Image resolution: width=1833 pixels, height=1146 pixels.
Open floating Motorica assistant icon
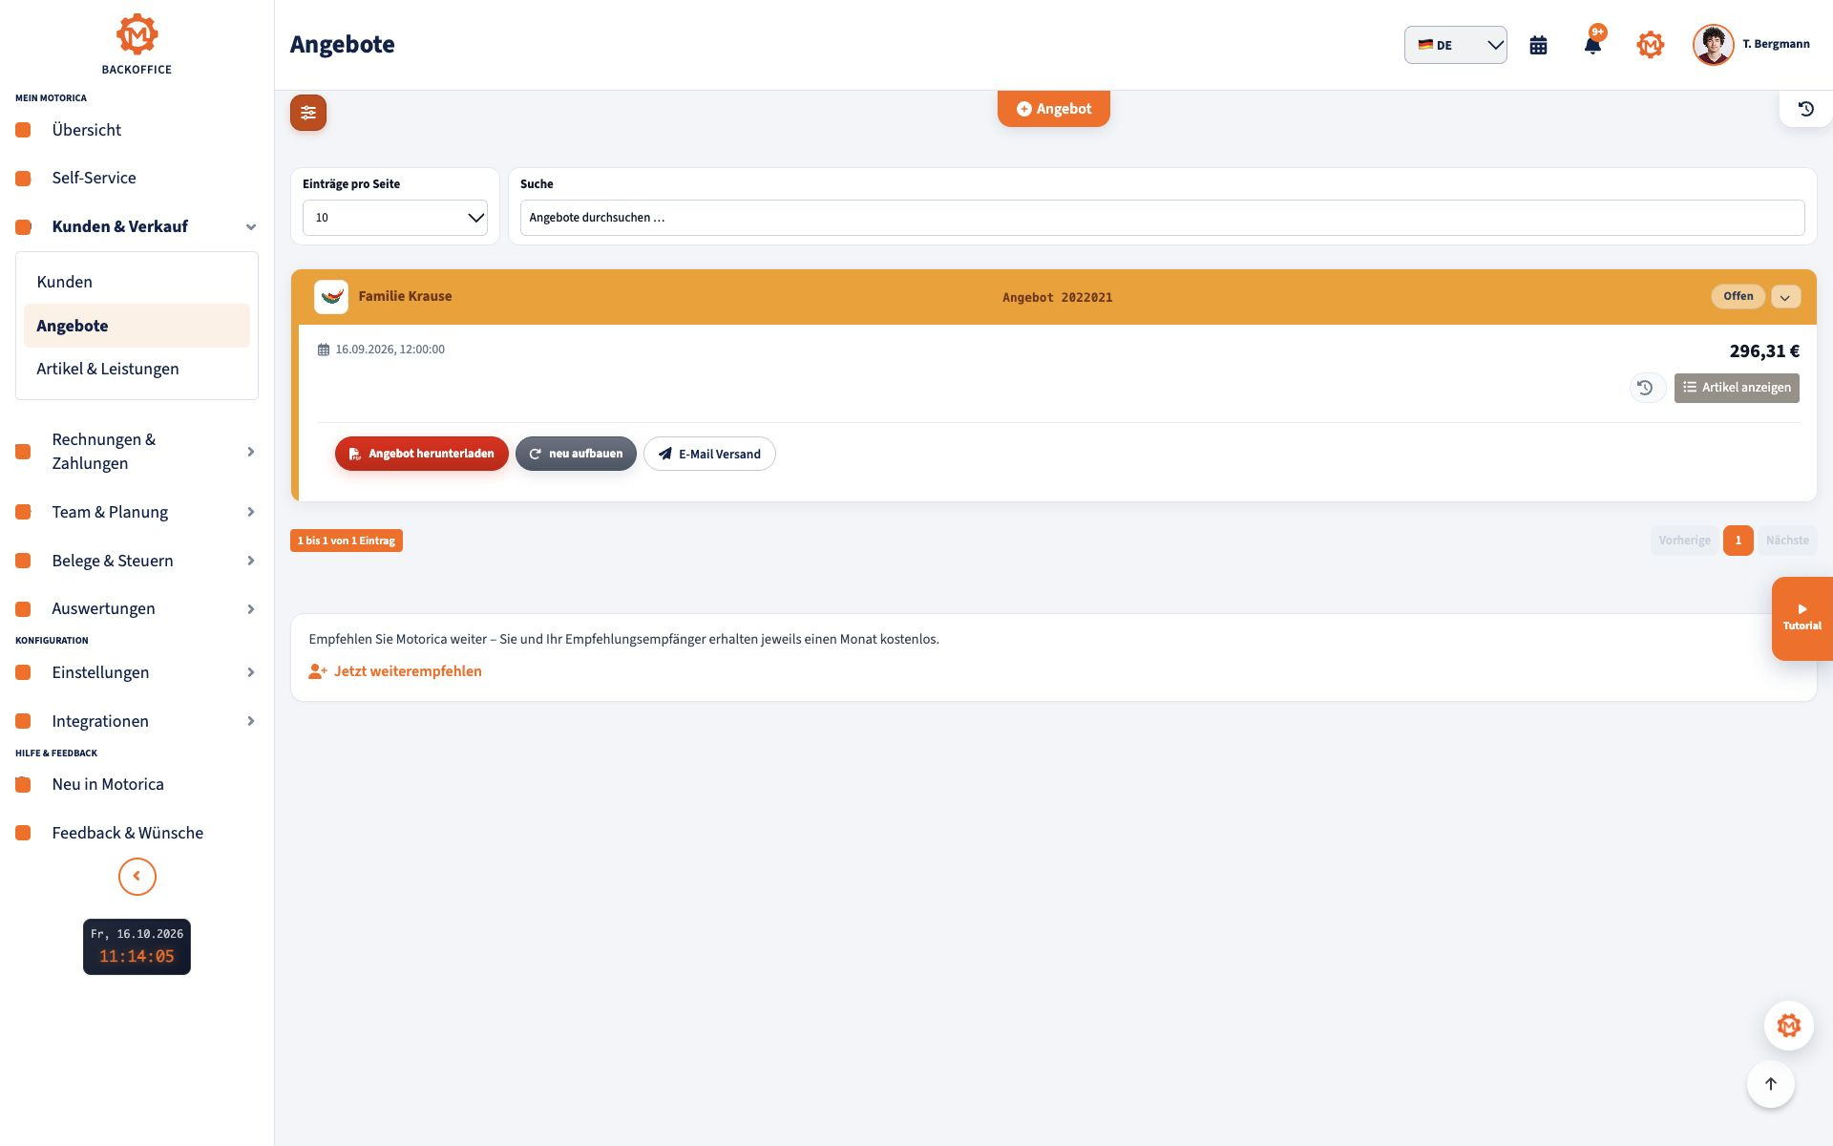pos(1788,1026)
